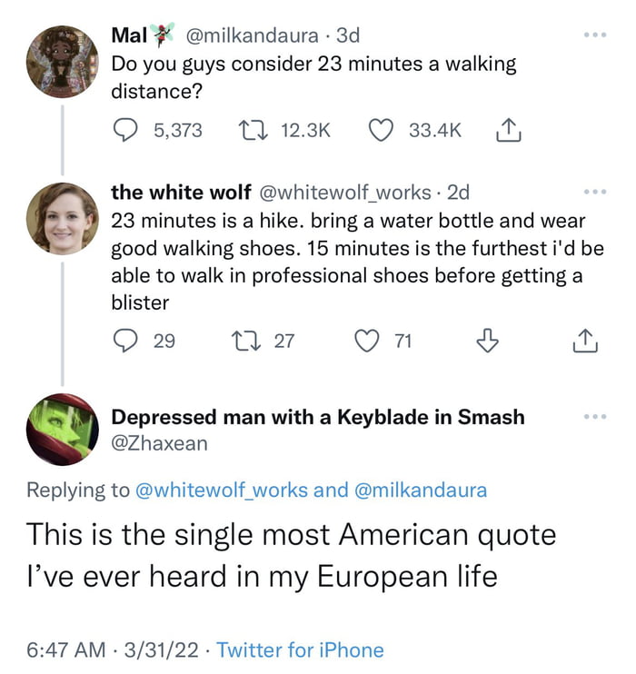The image size is (636, 674).
Task: Like Mal's tweet with 33.4K likes
Action: click(381, 130)
